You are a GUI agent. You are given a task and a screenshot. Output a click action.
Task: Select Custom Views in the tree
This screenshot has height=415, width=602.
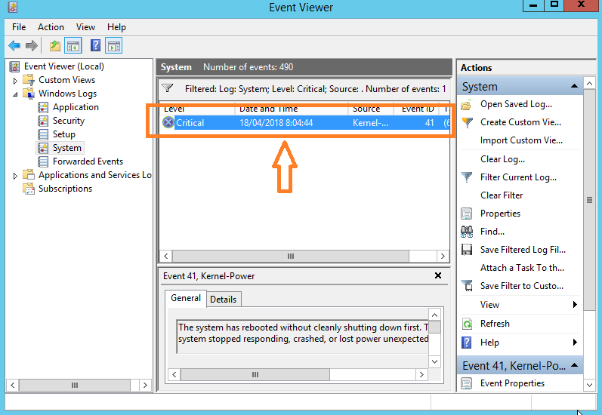pyautogui.click(x=66, y=80)
